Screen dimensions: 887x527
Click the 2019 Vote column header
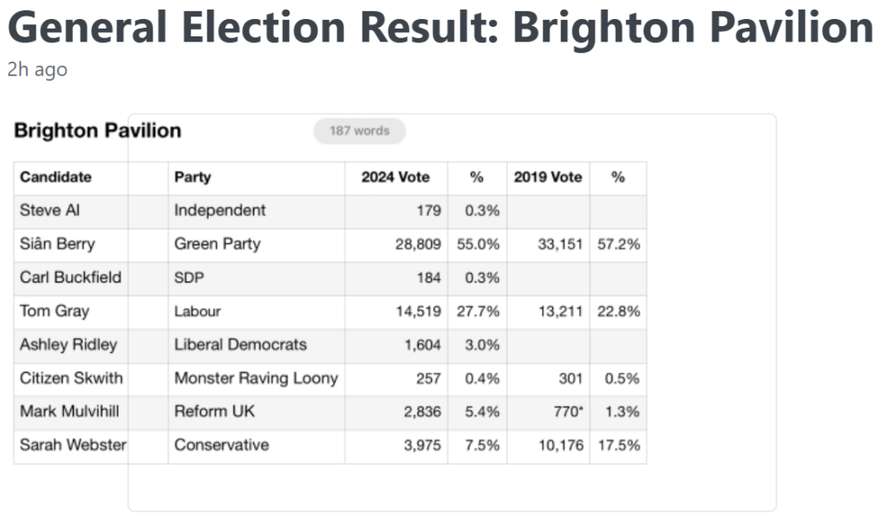pyautogui.click(x=548, y=178)
